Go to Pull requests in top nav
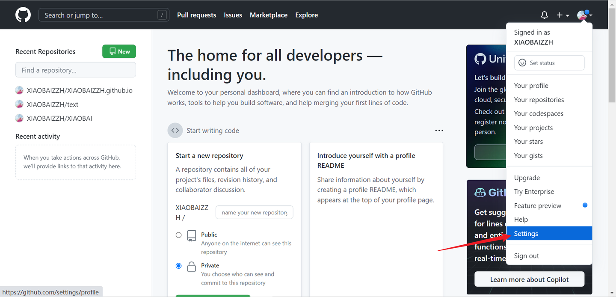This screenshot has height=297, width=616. point(197,15)
